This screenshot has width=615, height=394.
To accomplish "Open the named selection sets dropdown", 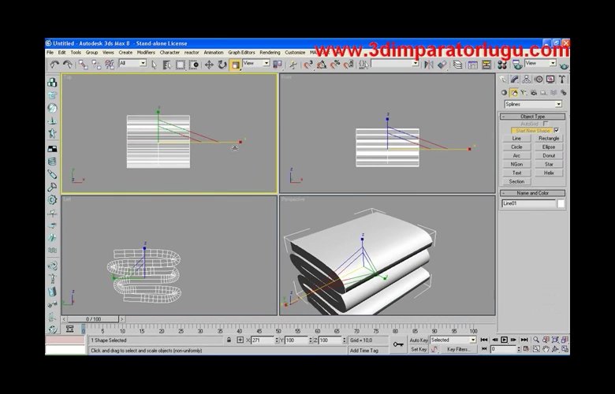I will (x=395, y=63).
